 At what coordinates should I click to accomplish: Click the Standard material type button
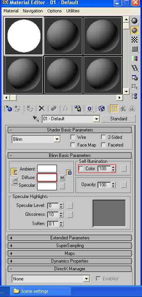pyautogui.click(x=119, y=119)
